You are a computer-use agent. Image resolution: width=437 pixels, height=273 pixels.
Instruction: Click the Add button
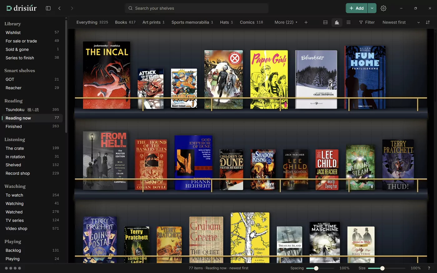[356, 8]
